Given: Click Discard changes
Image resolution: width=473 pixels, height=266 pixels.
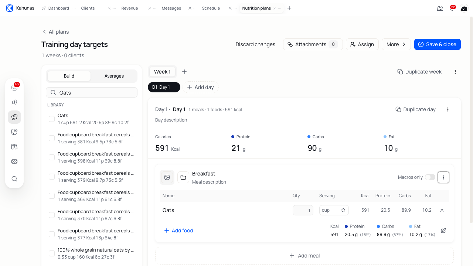Looking at the screenshot, I should tap(255, 44).
